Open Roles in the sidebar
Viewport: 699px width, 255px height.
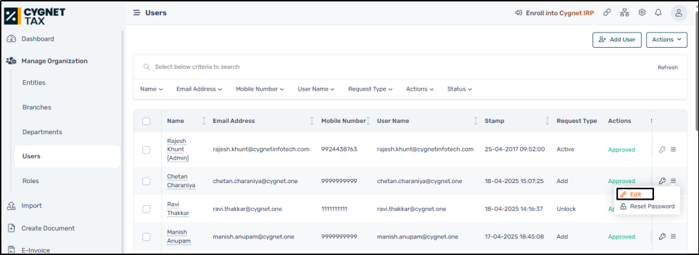tap(30, 180)
